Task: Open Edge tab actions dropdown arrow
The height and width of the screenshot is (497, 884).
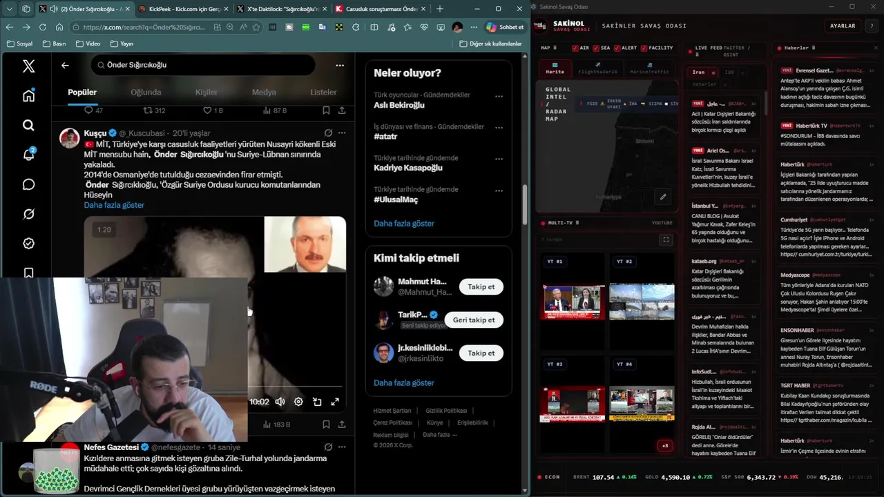Action: click(10, 9)
